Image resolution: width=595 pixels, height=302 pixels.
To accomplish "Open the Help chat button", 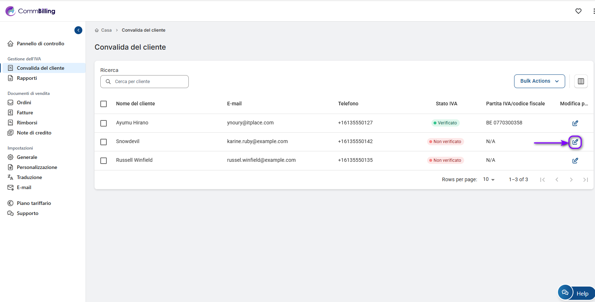I will click(576, 293).
